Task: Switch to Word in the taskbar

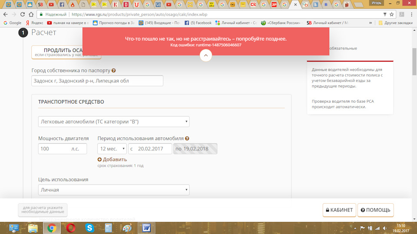Action: 146,228
